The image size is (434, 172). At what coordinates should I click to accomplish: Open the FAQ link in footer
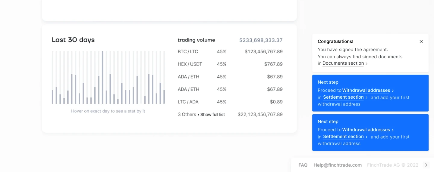coord(303,165)
